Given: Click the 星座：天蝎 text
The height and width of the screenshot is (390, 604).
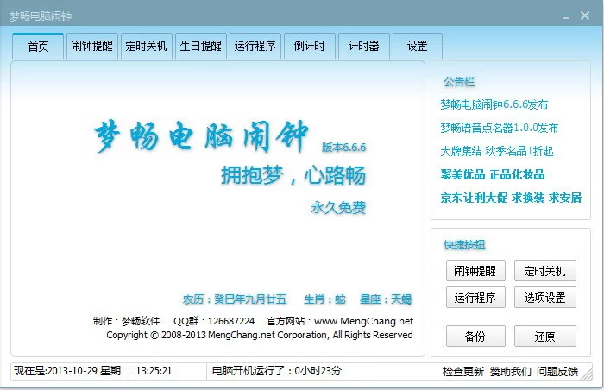Looking at the screenshot, I should tap(386, 299).
